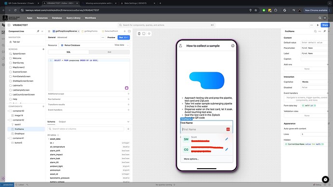
Task: Search within the firstName inspector
Action: (x=315, y=31)
